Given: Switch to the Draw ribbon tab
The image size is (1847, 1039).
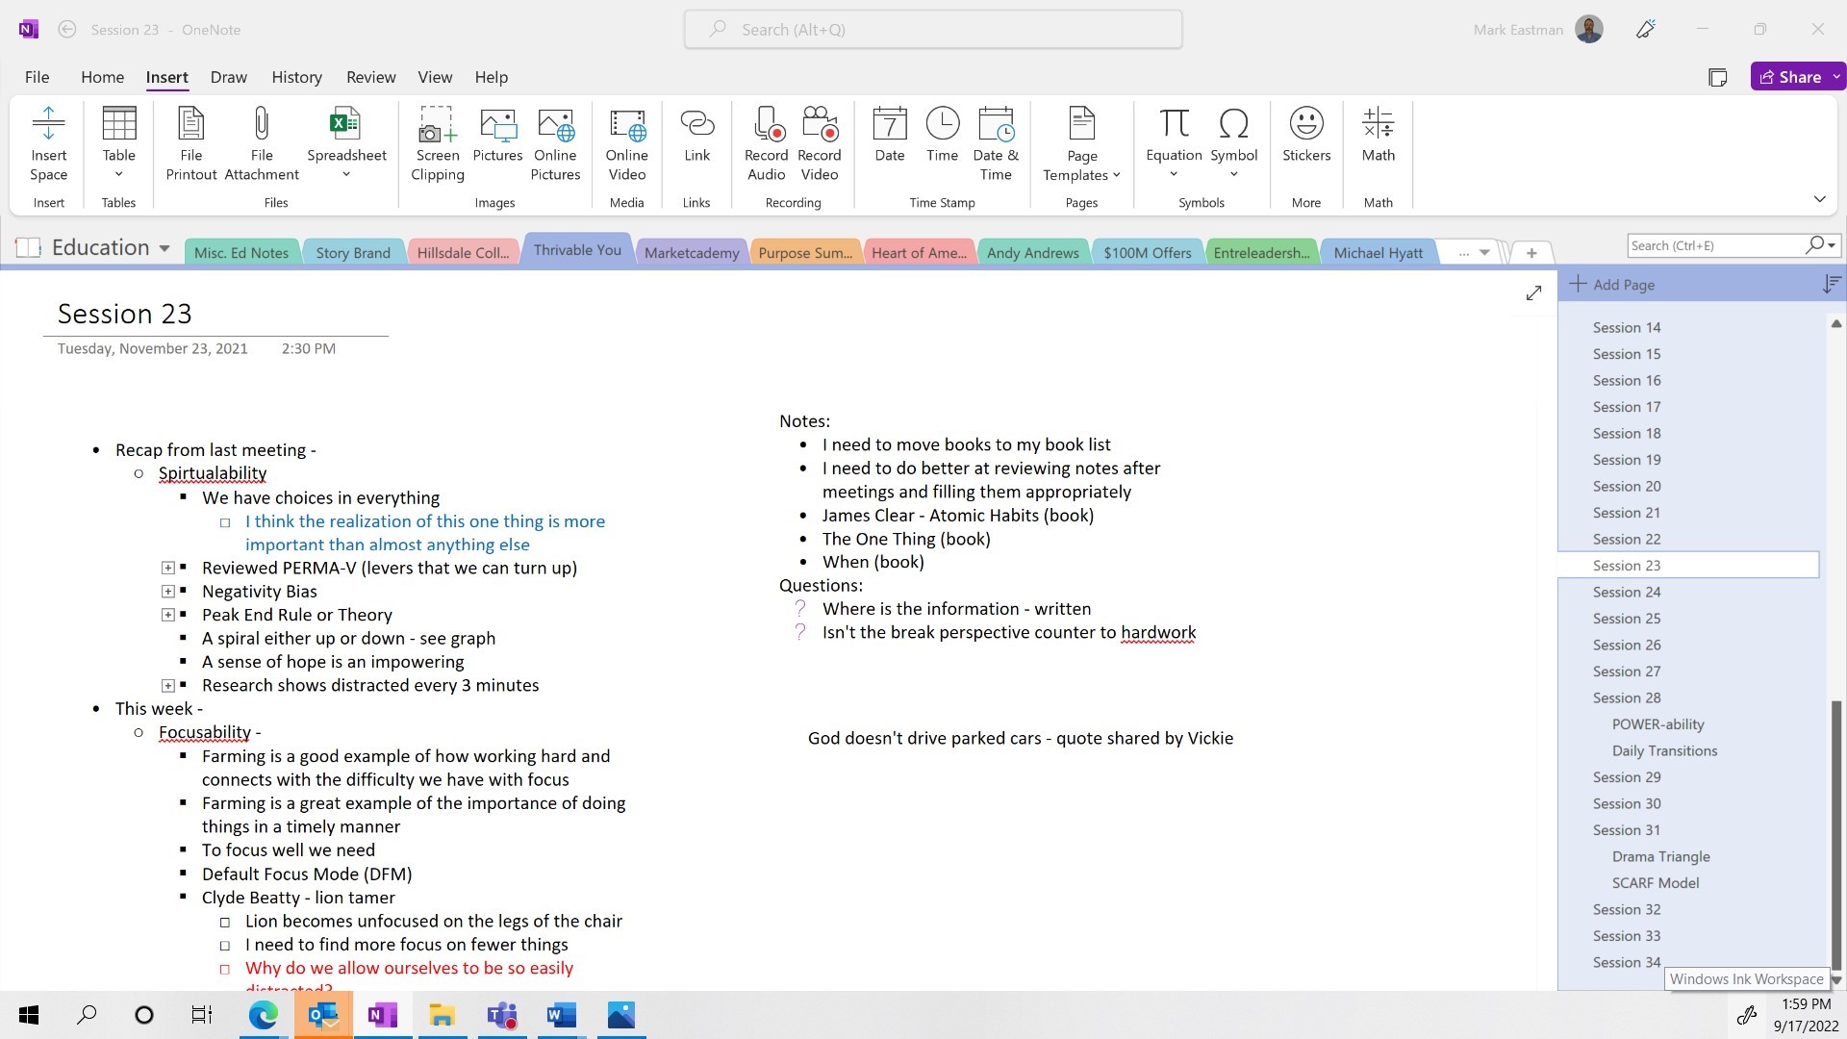Looking at the screenshot, I should [x=228, y=77].
